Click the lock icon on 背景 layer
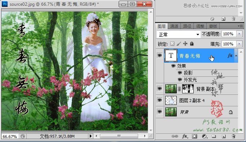Image resolution: width=246 pixels, height=142 pixels. tap(230, 112)
